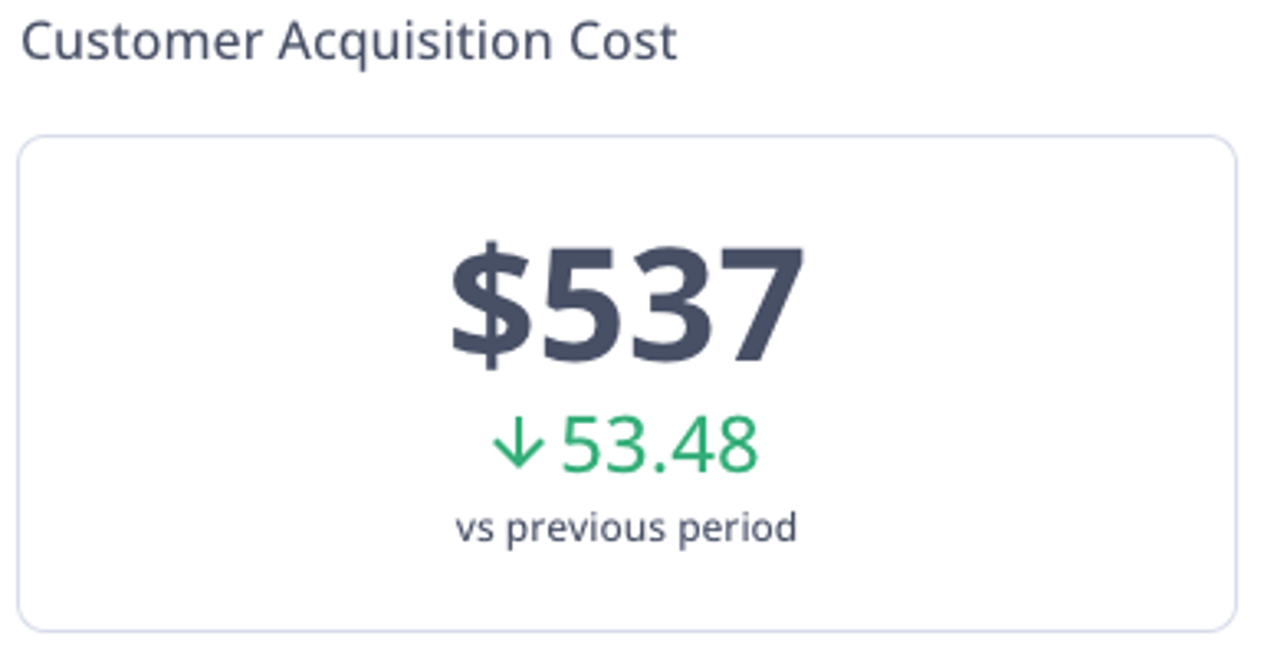Toggle the previous period comparison display
The height and width of the screenshot is (669, 1274).
pos(626,527)
